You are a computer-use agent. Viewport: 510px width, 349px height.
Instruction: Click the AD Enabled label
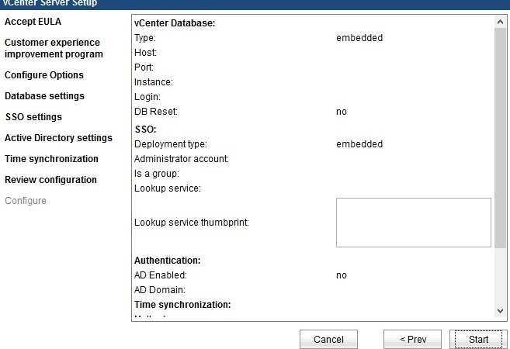point(161,275)
